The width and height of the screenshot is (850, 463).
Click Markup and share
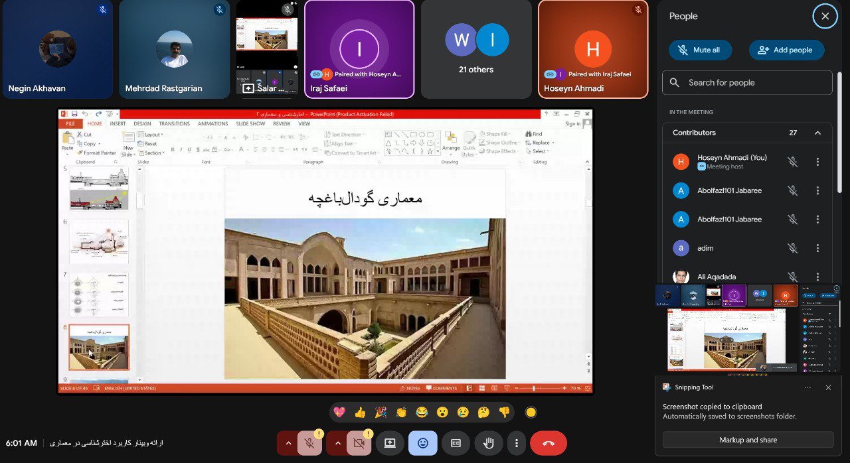click(748, 440)
